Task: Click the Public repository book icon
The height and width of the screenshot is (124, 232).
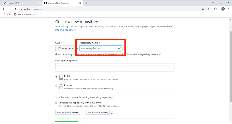Action: (61, 77)
